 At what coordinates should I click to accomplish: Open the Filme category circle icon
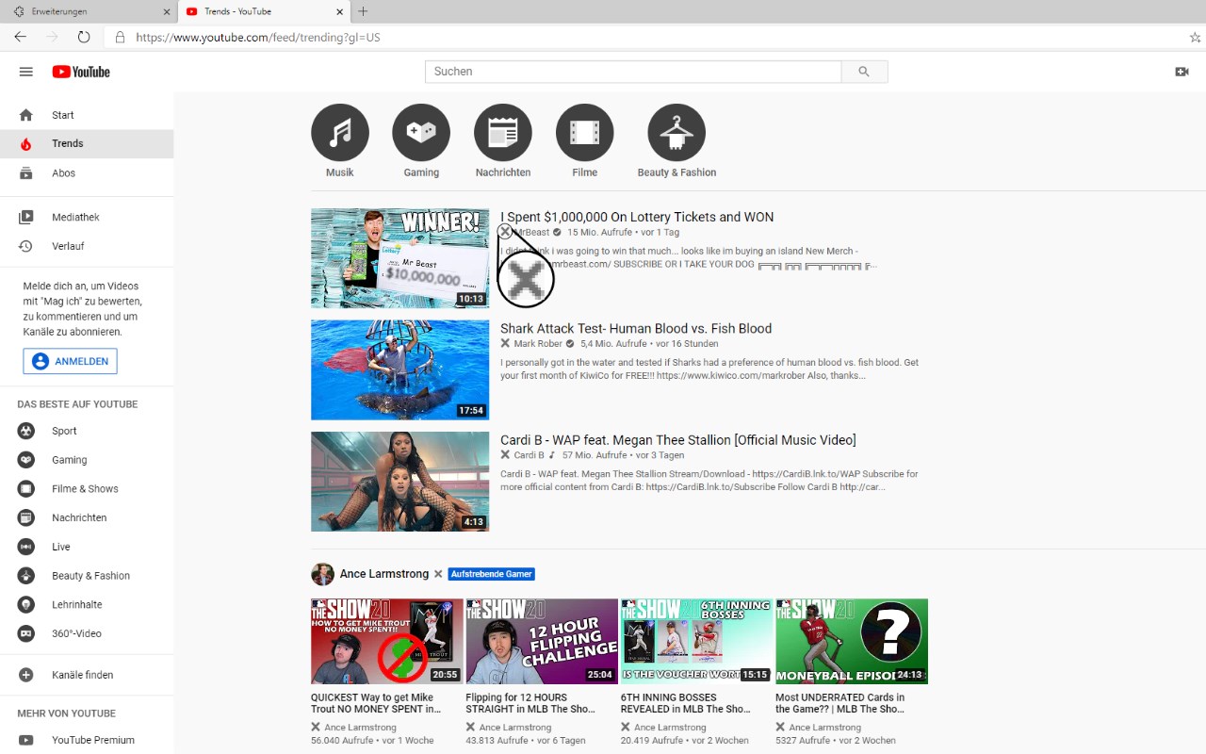point(585,133)
